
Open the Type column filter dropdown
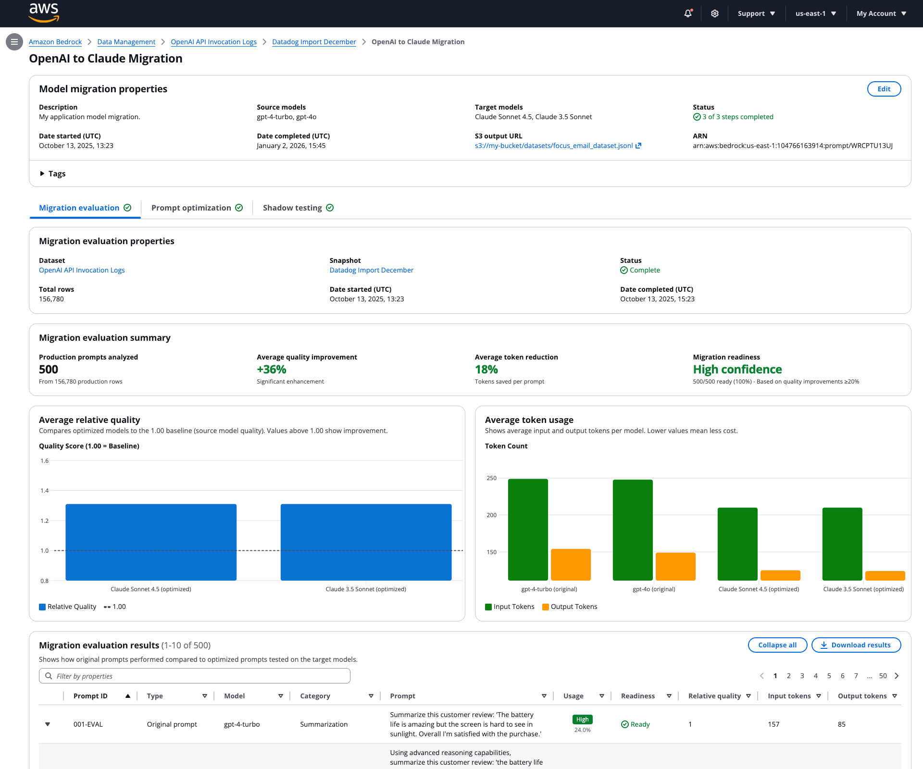point(205,696)
